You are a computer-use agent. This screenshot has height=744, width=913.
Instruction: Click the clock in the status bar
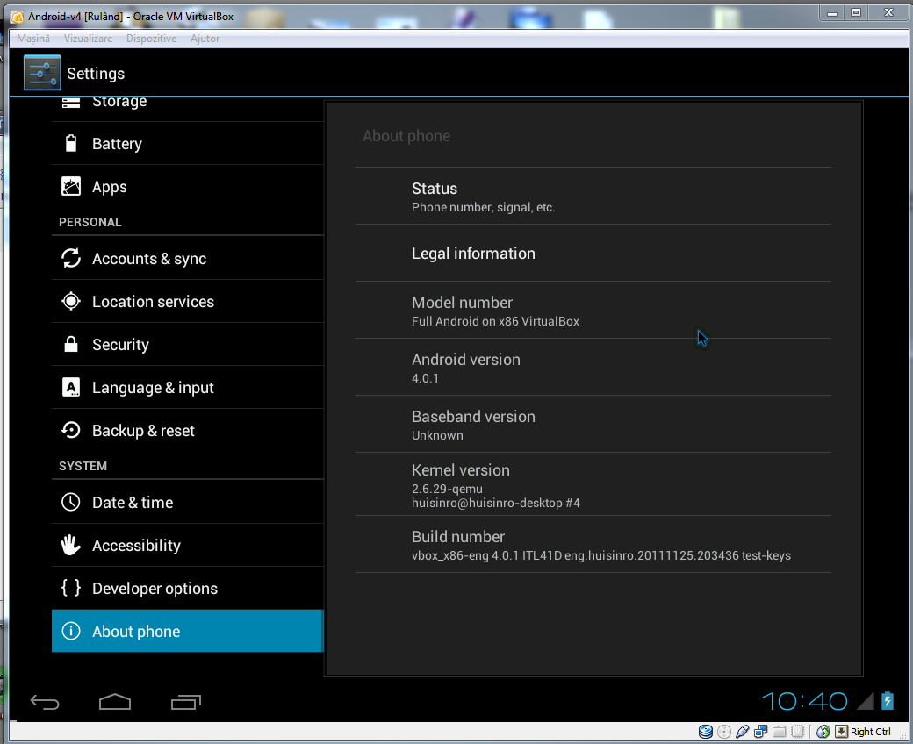point(804,701)
